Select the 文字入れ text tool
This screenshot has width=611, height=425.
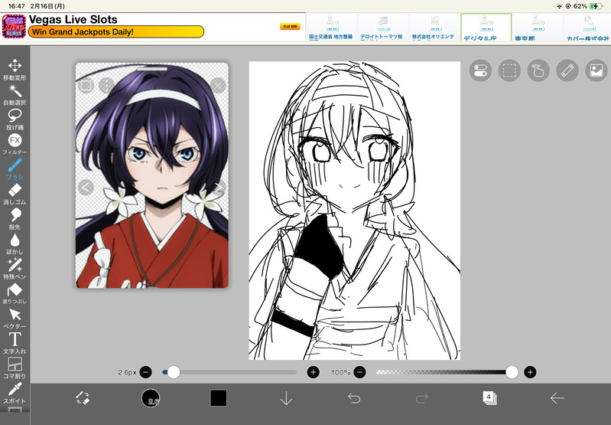point(15,343)
